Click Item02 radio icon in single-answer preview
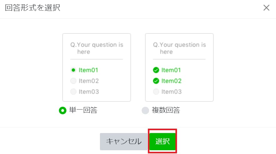276x154 pixels. 73,81
